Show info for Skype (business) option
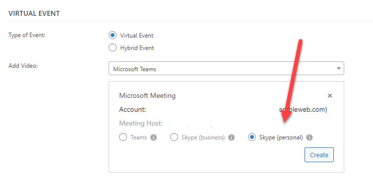Image resolution: width=373 pixels, height=178 pixels. point(232,137)
